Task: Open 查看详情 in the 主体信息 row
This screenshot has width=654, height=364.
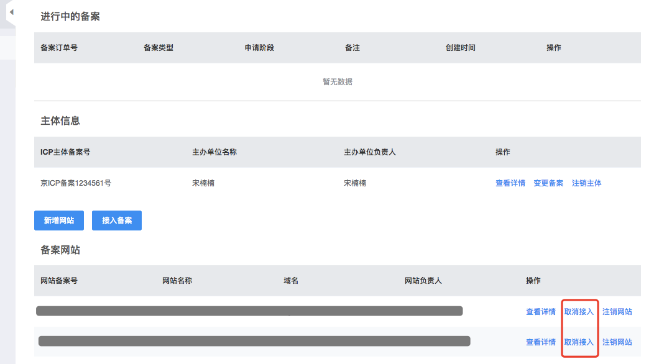Action: click(510, 183)
